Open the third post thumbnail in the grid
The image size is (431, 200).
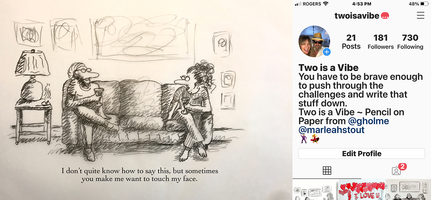(408, 190)
